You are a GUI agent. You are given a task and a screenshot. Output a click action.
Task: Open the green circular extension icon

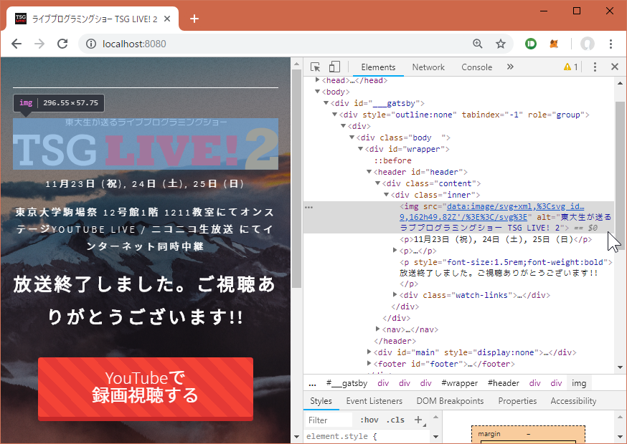point(531,44)
